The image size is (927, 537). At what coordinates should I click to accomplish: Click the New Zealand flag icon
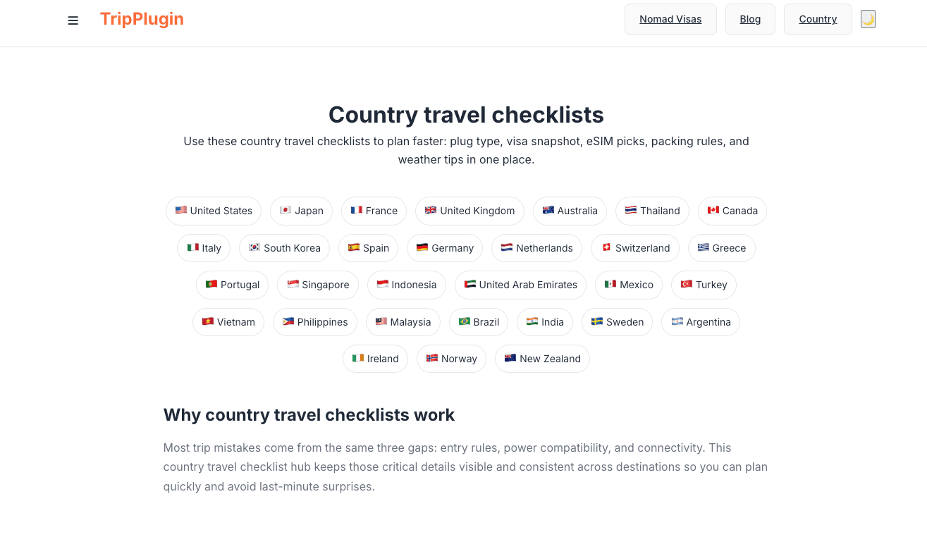(510, 359)
